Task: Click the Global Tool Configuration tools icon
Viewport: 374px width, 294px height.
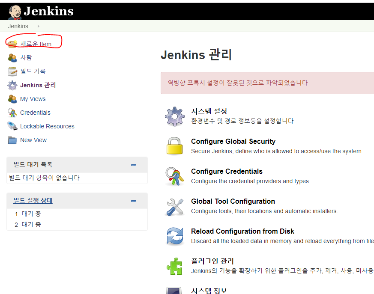Action: [x=175, y=207]
